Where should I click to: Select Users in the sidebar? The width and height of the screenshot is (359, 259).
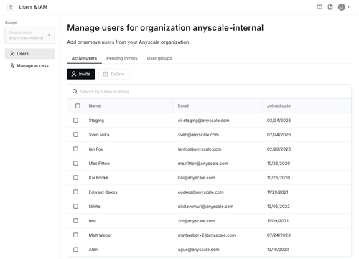tap(29, 54)
